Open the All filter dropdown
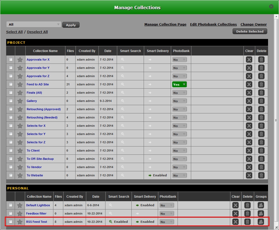 [x=34, y=25]
